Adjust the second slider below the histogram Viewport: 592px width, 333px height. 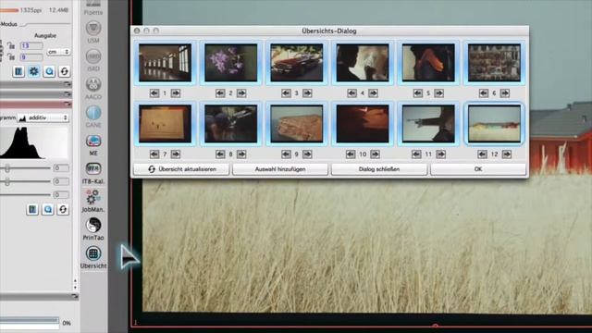(x=6, y=181)
